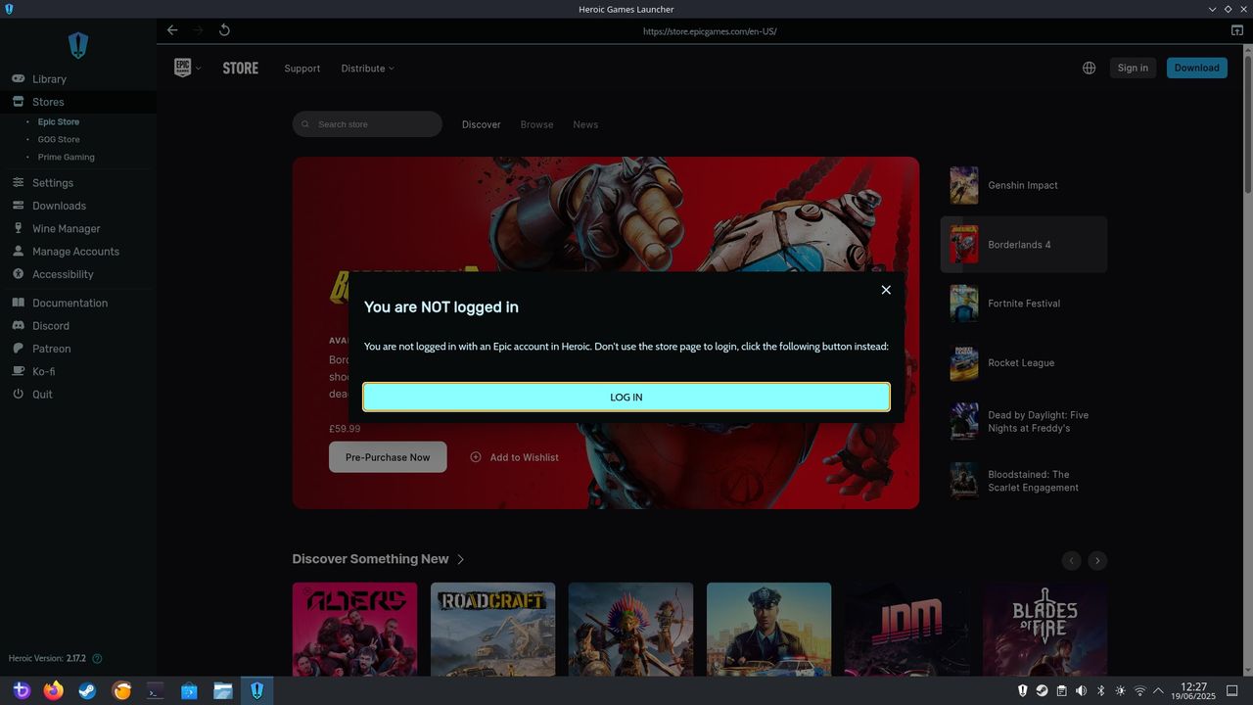Open Firefox from the taskbar
1253x705 pixels.
[53, 690]
